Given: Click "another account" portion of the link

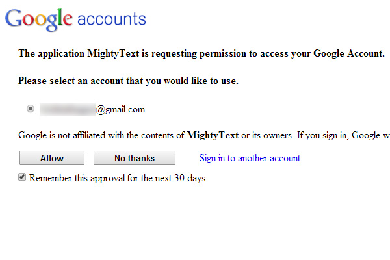Looking at the screenshot, I should (269, 158).
